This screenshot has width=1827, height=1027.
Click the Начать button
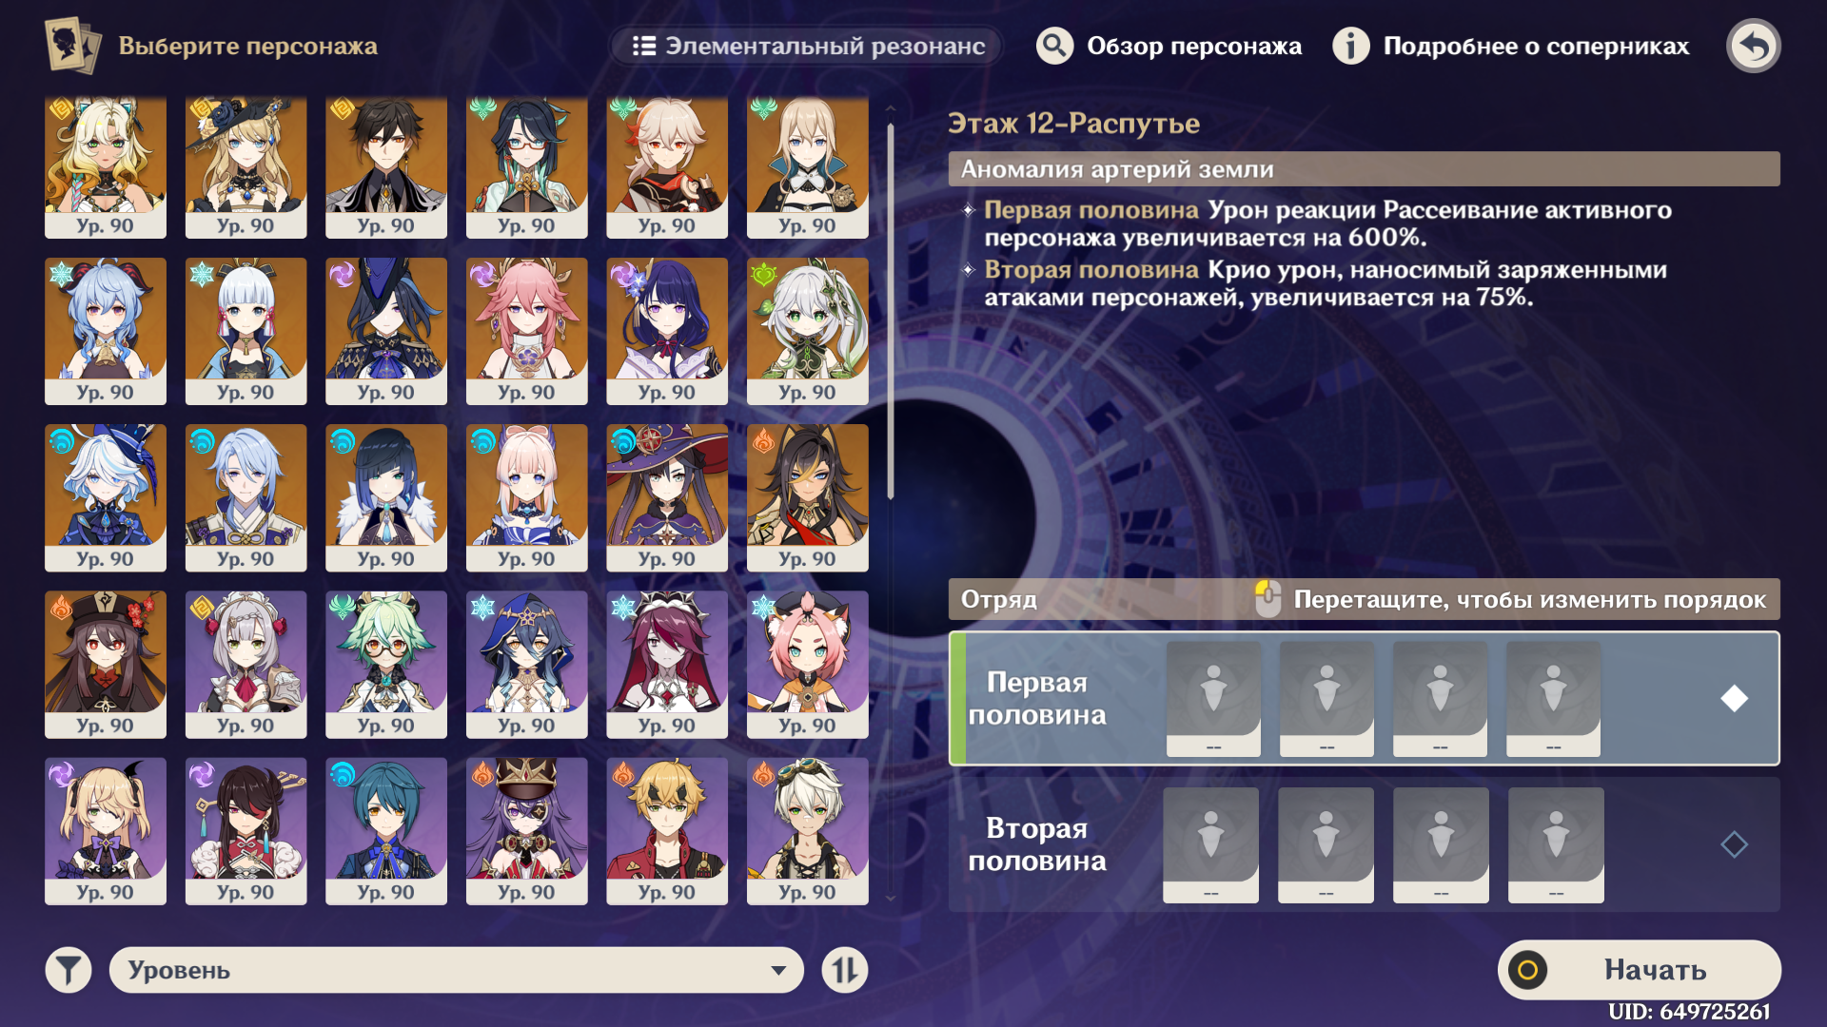pos(1639,970)
